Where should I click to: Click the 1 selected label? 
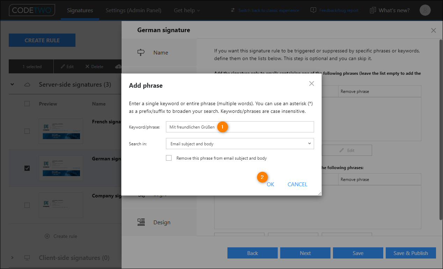tap(32, 66)
